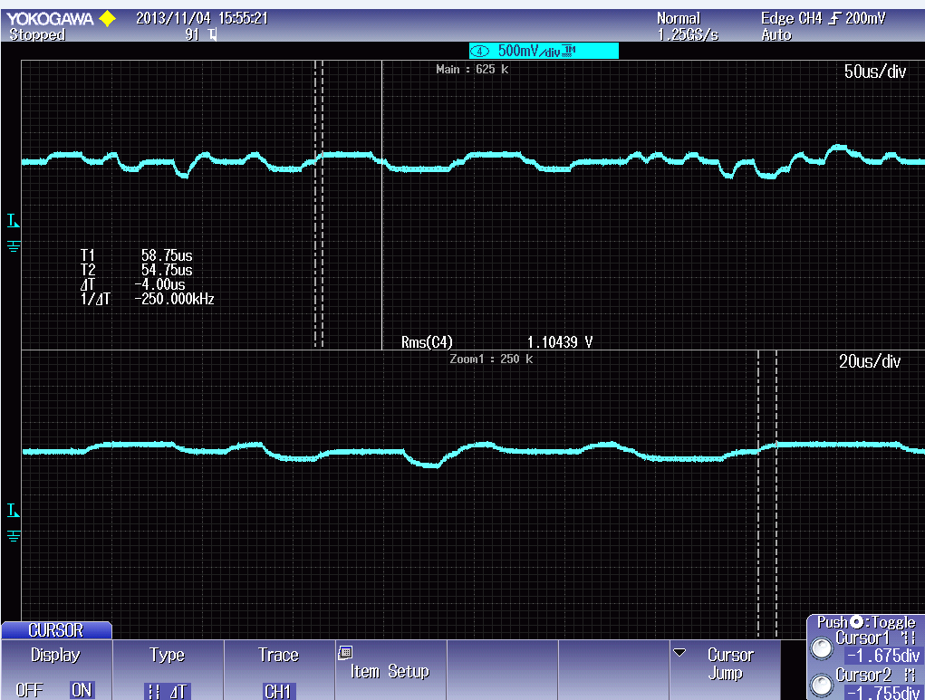Open the Item Setup menu
This screenshot has height=700, width=925.
[x=390, y=670]
